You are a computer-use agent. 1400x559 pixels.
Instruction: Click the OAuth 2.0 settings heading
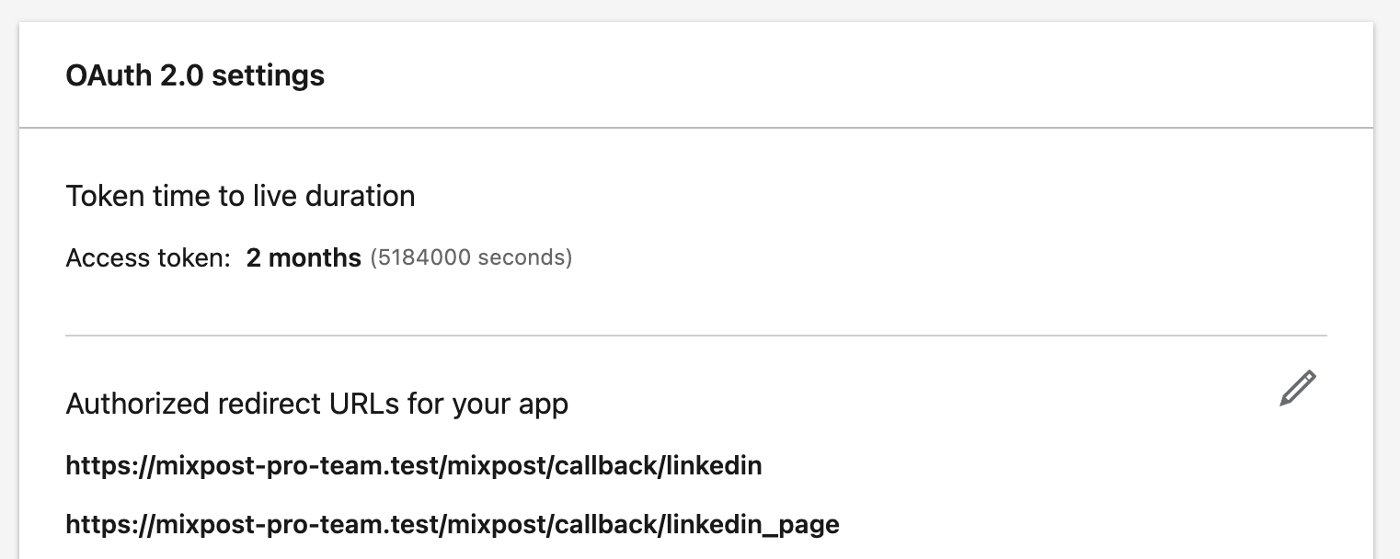click(195, 75)
